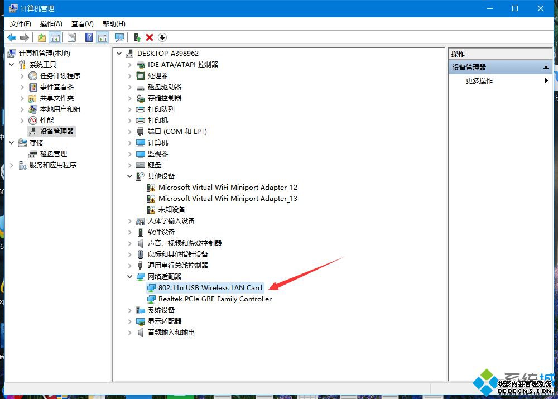Click the 未知设备 warning icon
The height and width of the screenshot is (399, 558).
(151, 210)
